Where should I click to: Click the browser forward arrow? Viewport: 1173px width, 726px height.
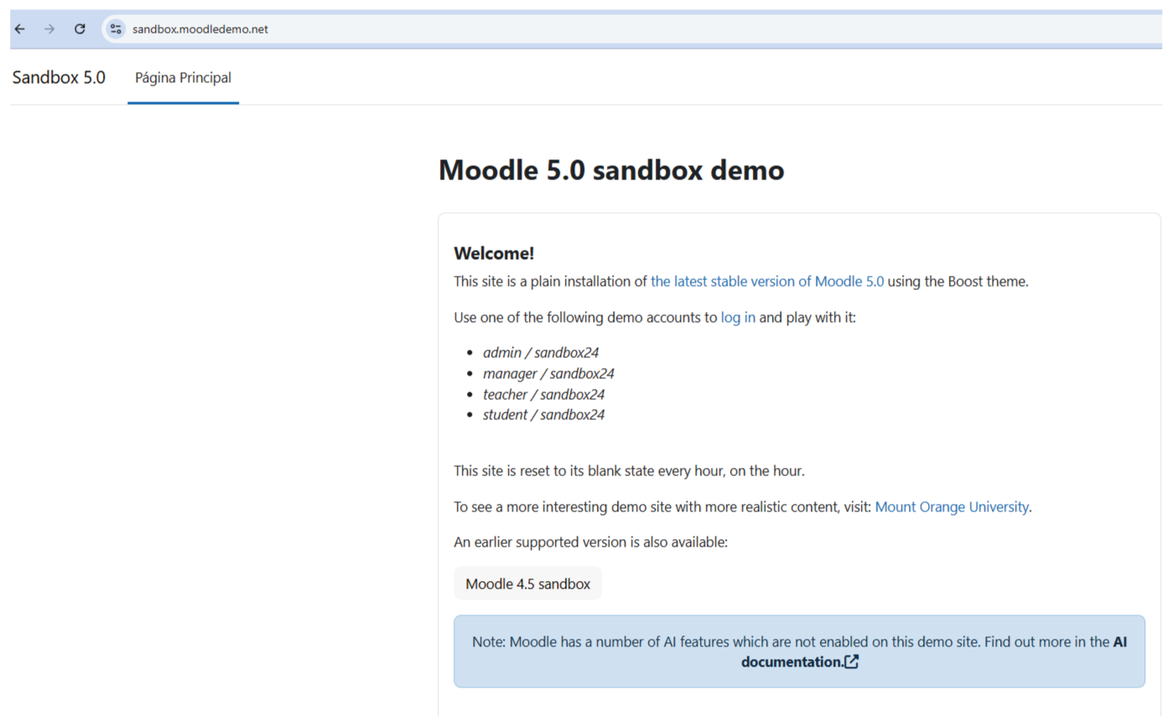coord(49,29)
